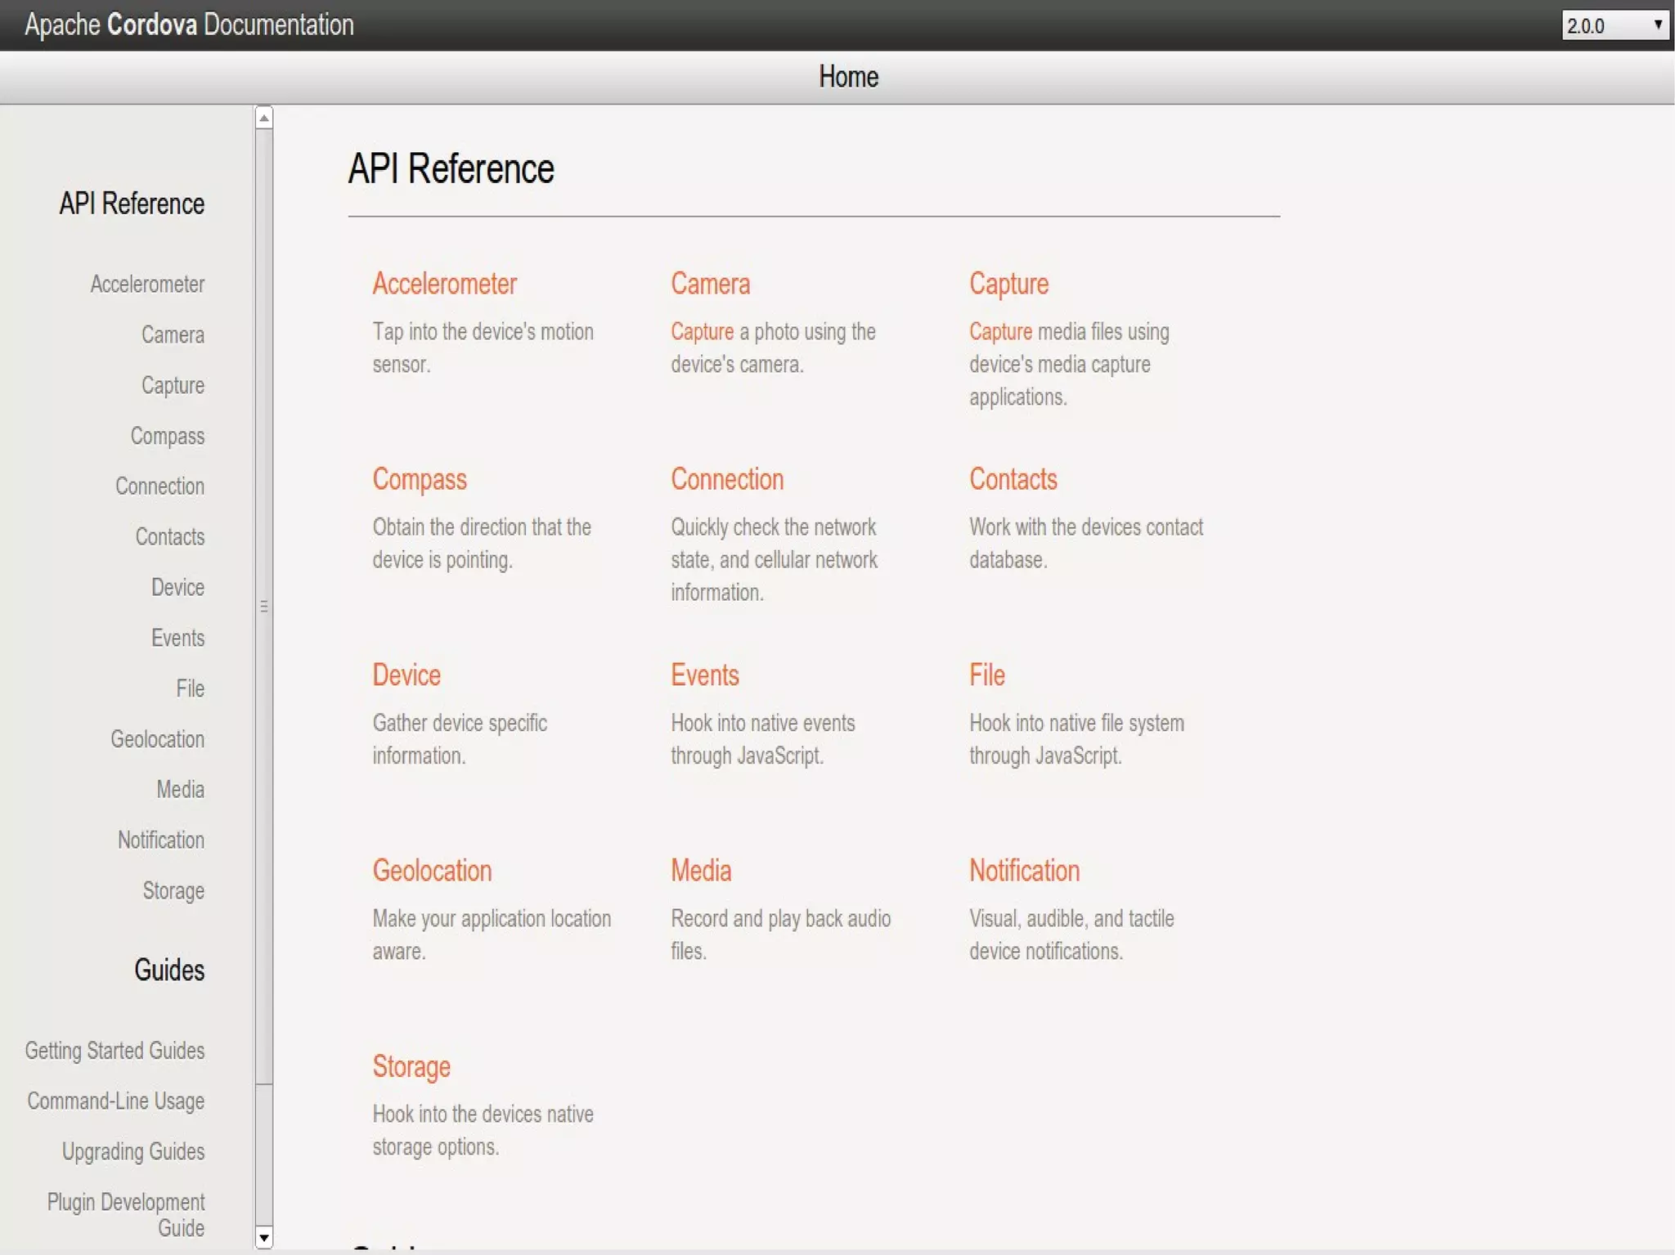The height and width of the screenshot is (1255, 1675).
Task: Select Device in the left sidebar
Action: (177, 587)
